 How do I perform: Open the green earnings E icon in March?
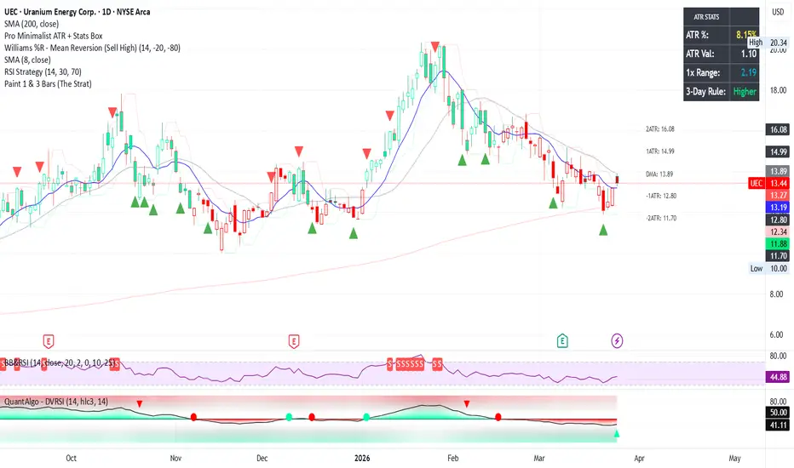click(x=562, y=341)
